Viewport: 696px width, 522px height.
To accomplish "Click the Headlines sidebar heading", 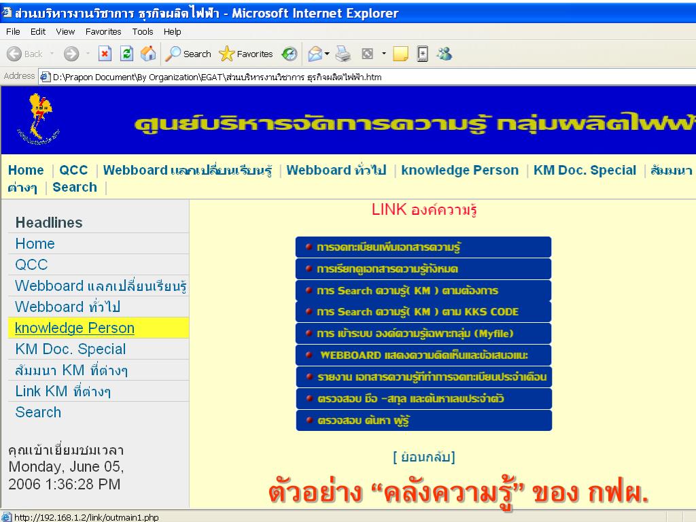I will (x=49, y=222).
